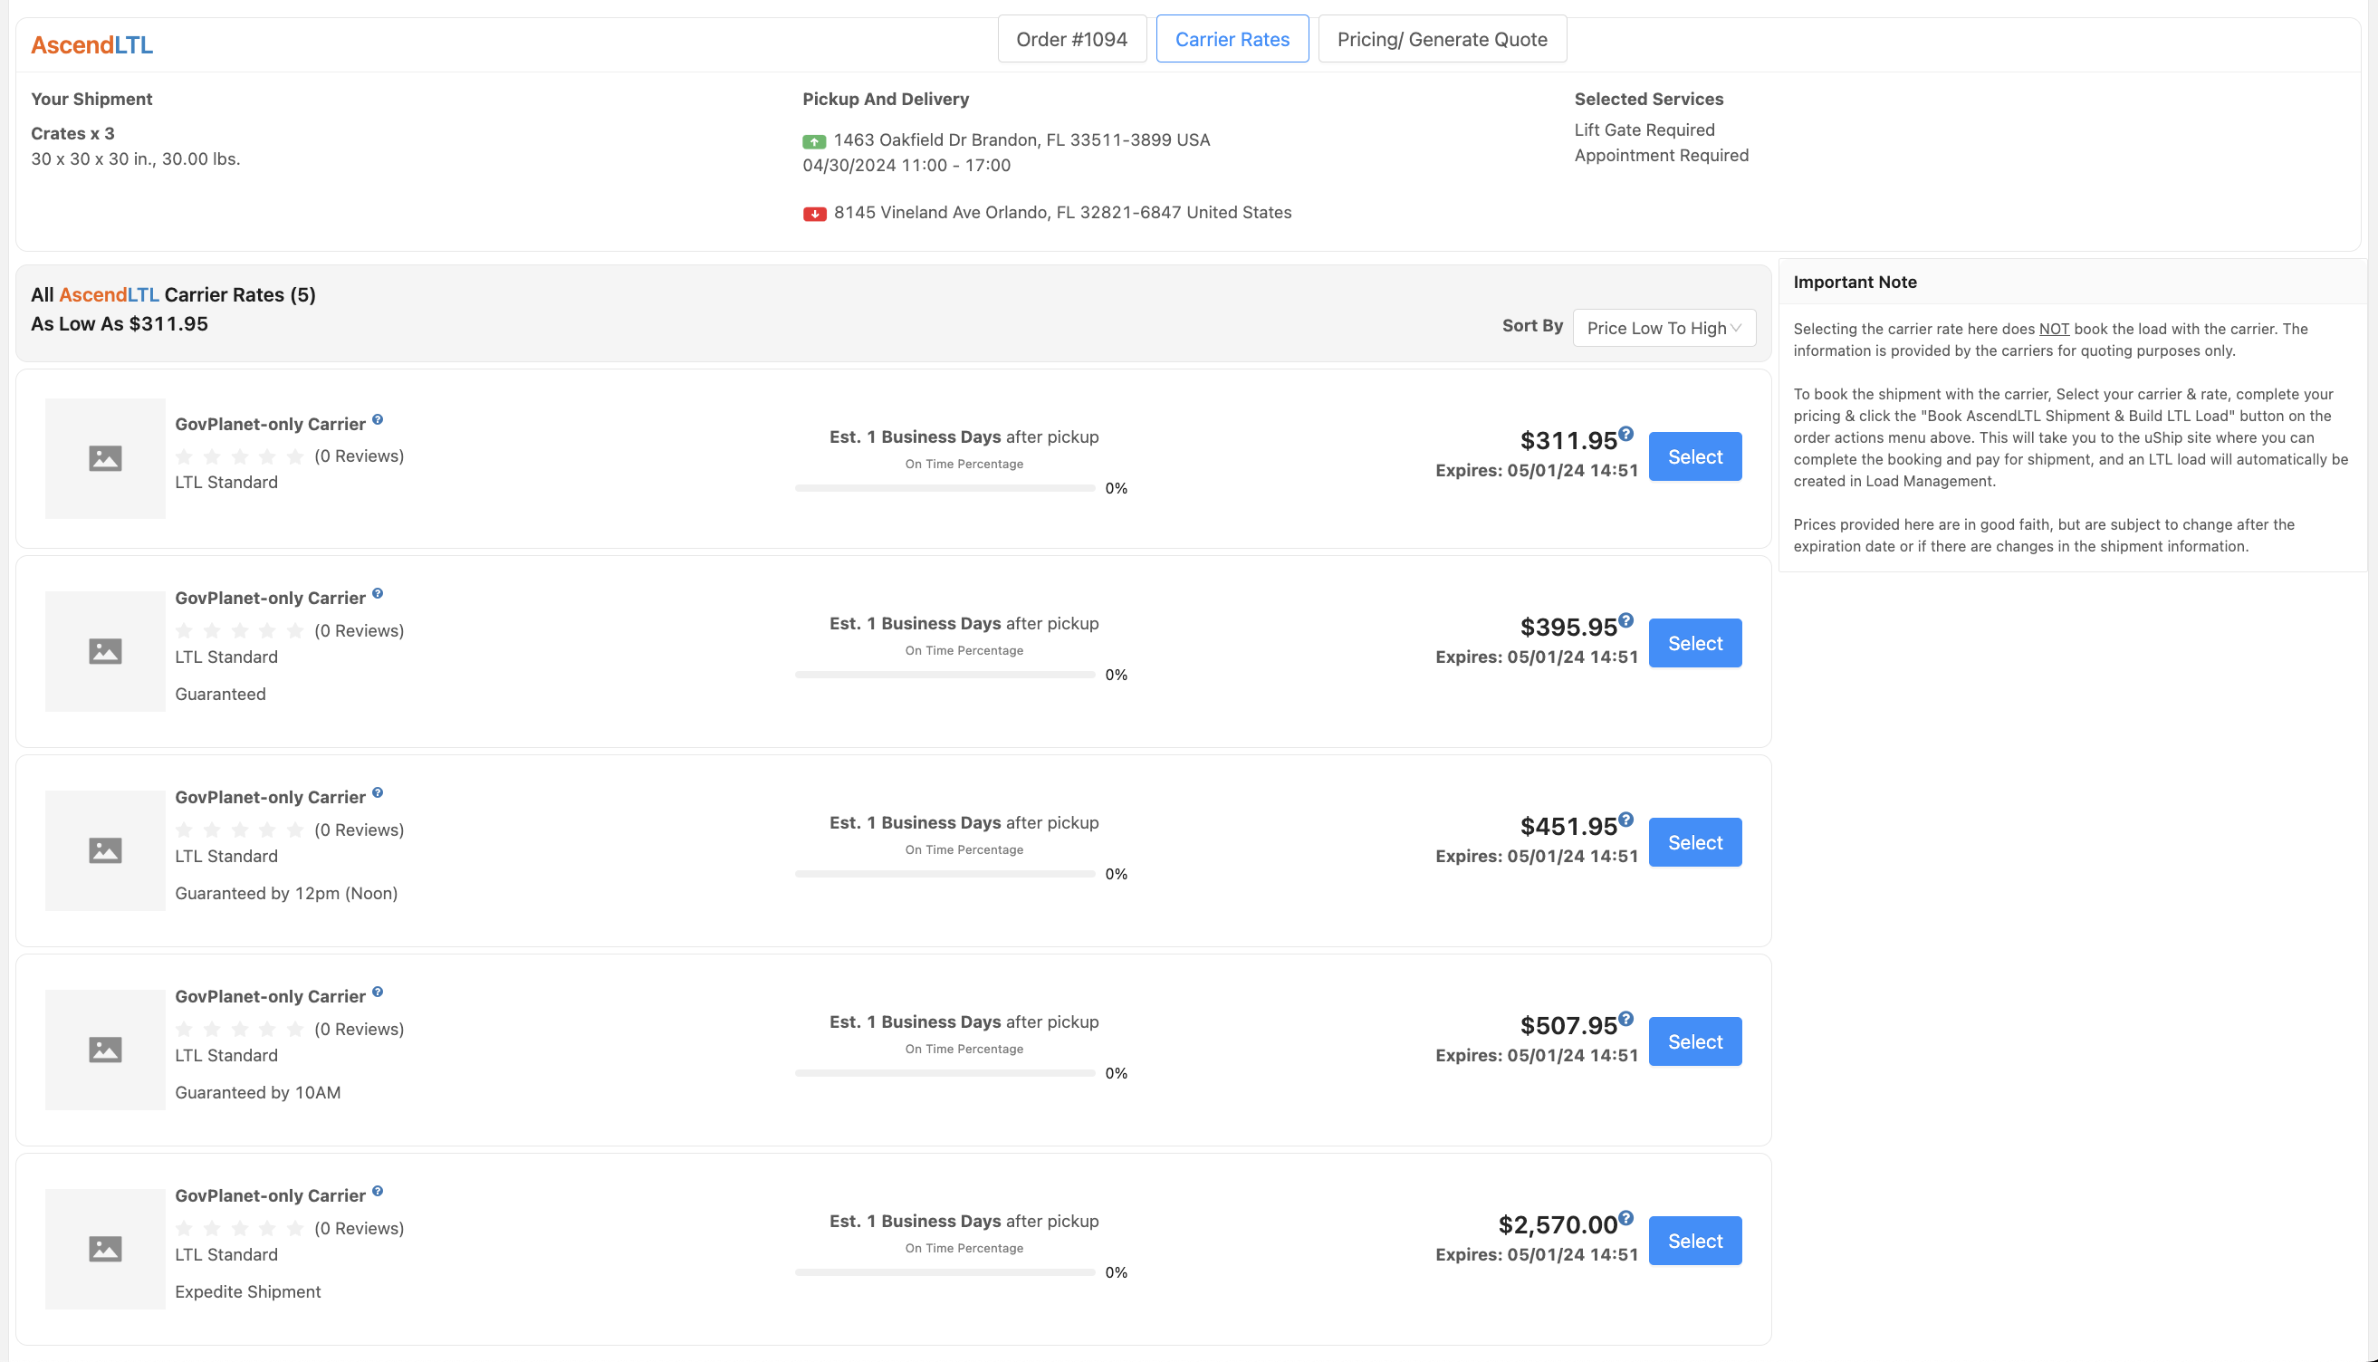Open the Carrier Rates tab
This screenshot has width=2378, height=1362.
1232,39
